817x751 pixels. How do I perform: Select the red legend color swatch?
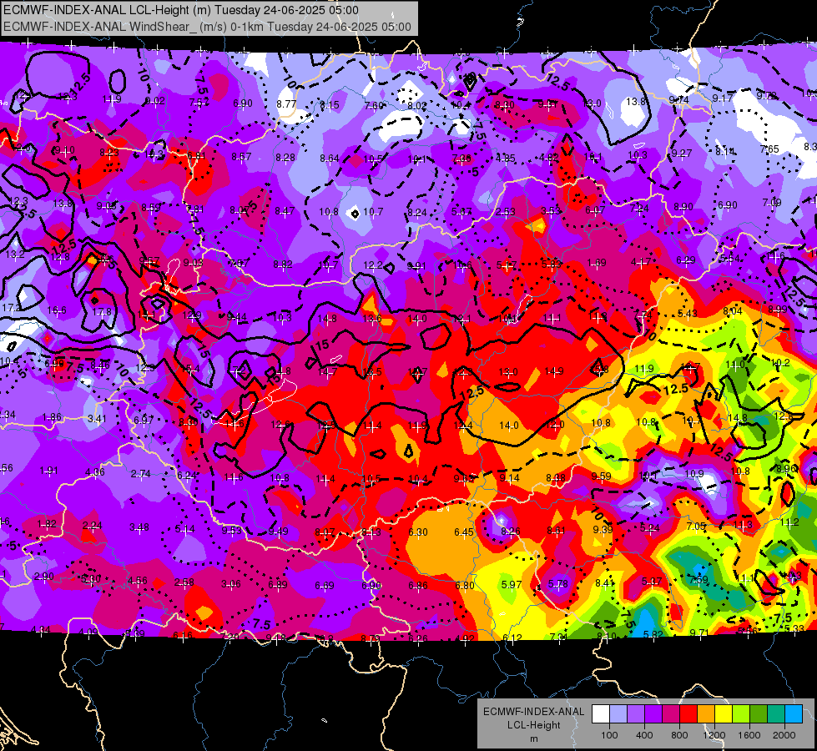(688, 714)
